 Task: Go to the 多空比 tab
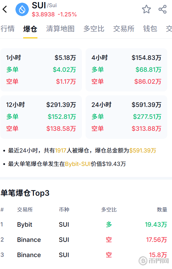pos(94,29)
